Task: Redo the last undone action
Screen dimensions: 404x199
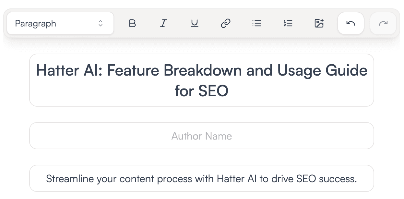Action: click(x=383, y=23)
